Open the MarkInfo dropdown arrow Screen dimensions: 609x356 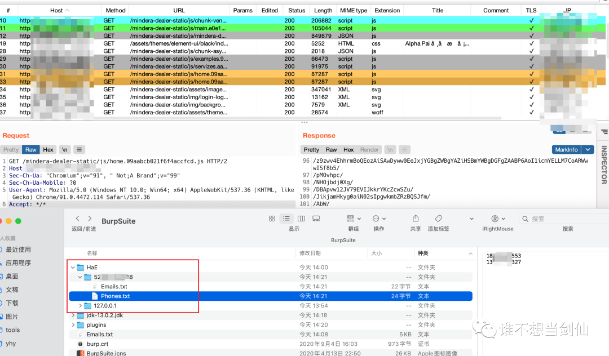(588, 150)
